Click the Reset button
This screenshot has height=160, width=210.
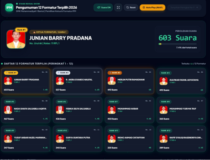tap(131, 8)
